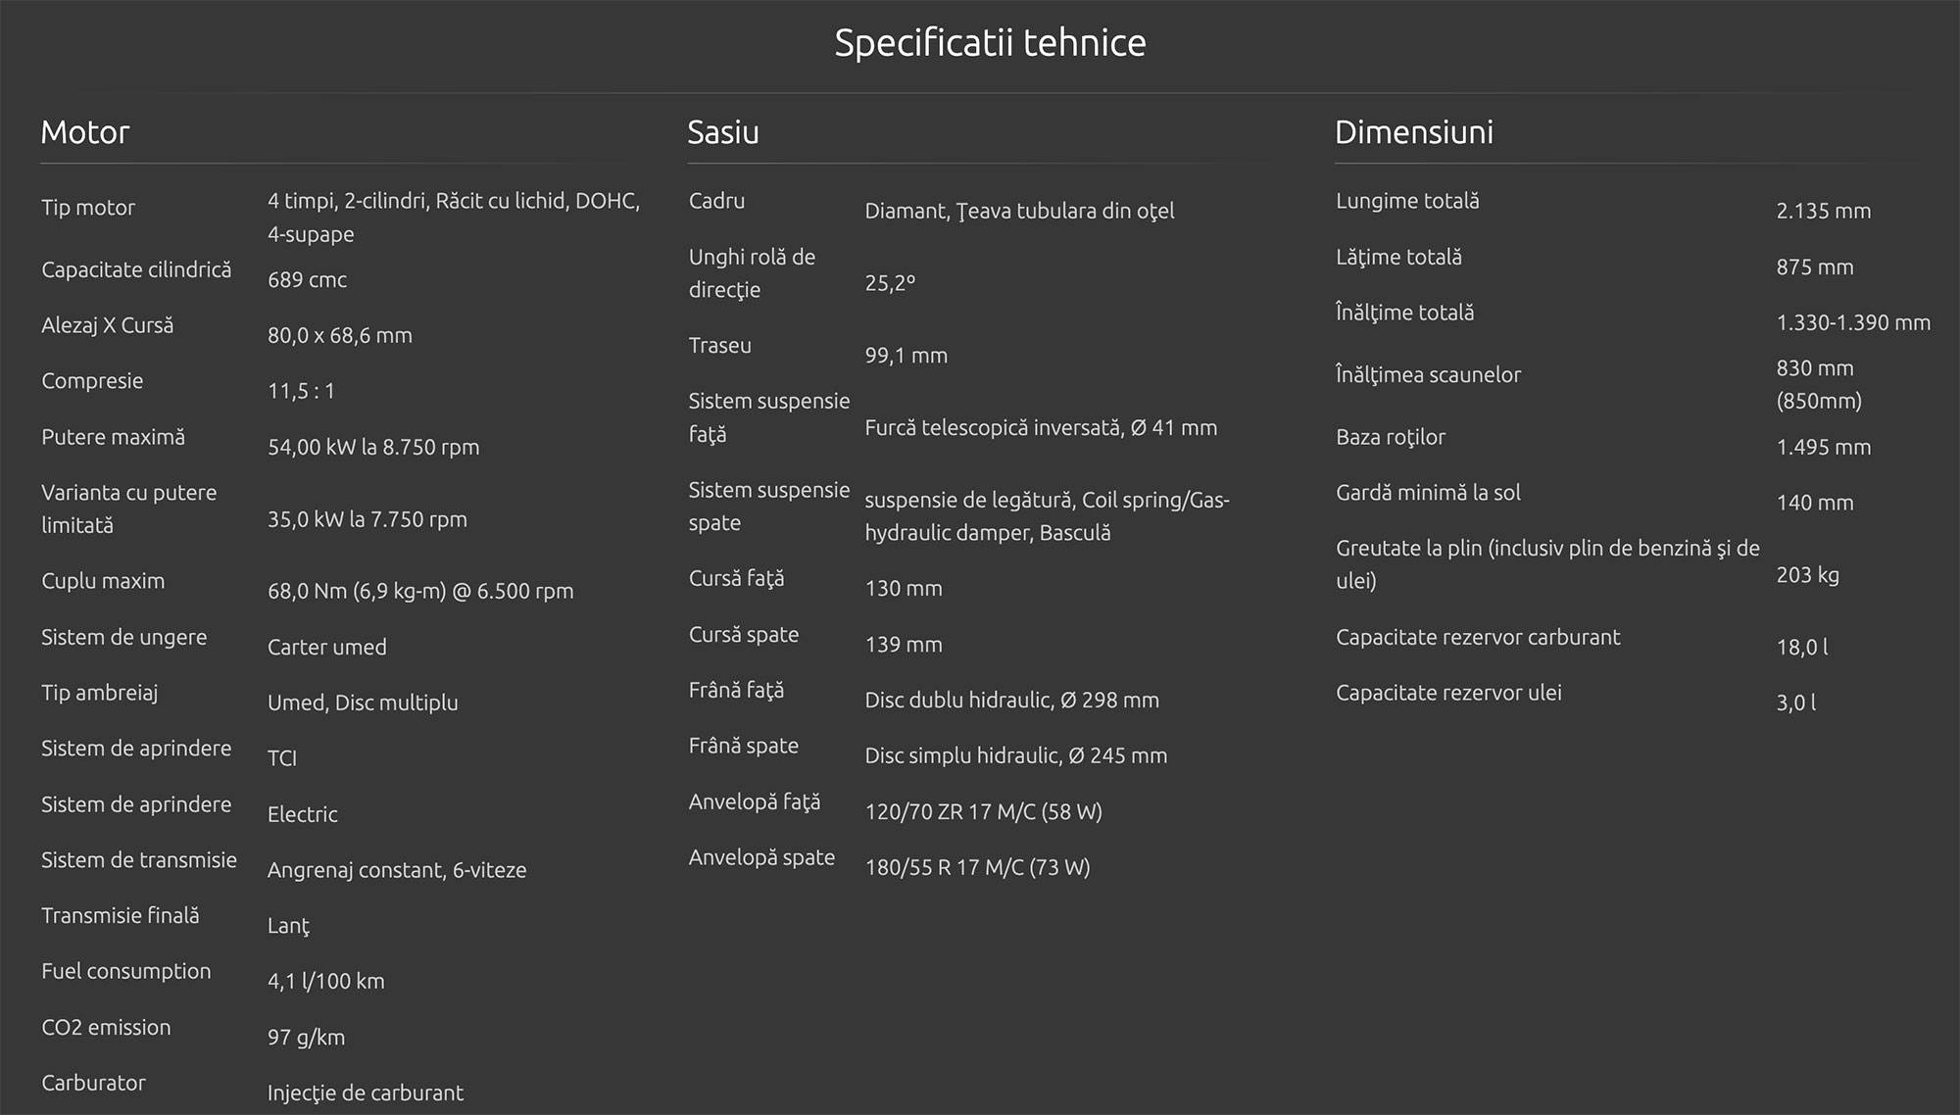The width and height of the screenshot is (1960, 1115).
Task: Click the Specificatii tehnice page heading
Action: (x=990, y=43)
